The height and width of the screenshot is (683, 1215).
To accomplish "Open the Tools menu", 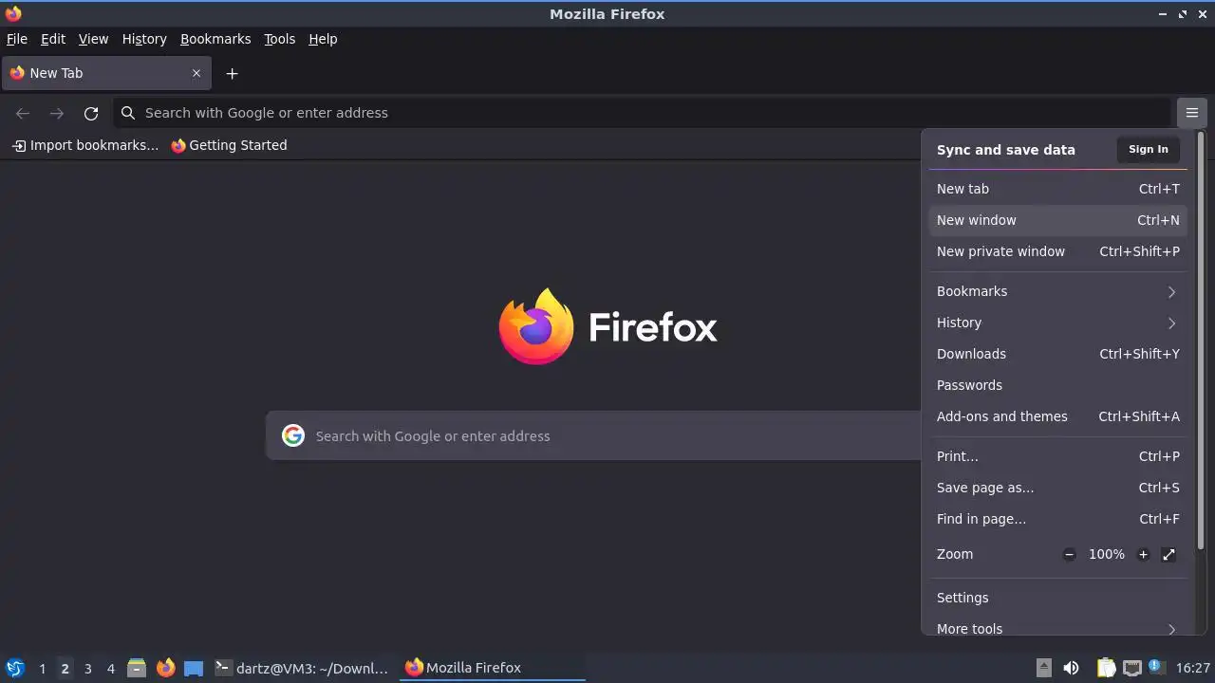I will (x=279, y=39).
